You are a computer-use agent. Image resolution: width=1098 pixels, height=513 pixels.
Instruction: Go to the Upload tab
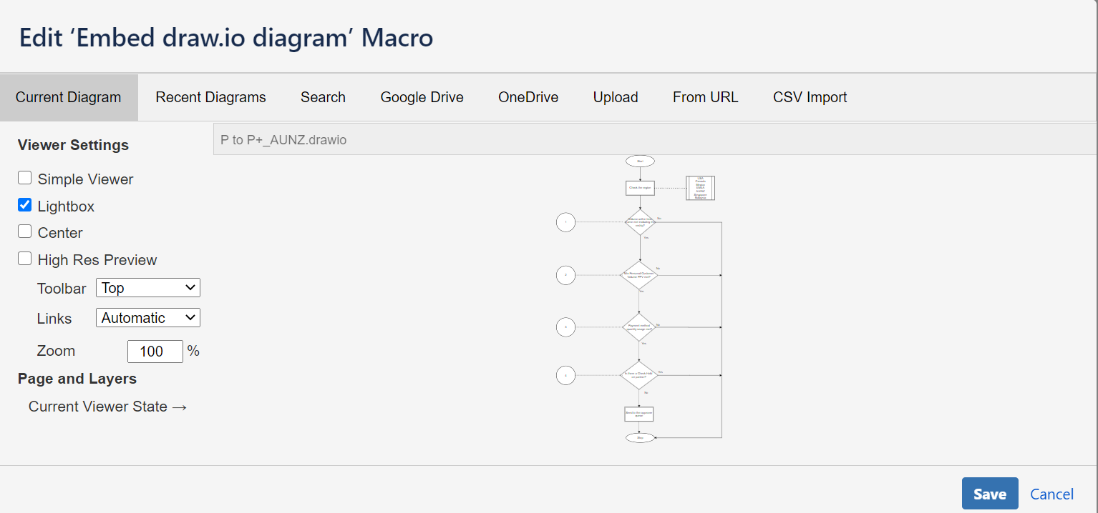[616, 97]
